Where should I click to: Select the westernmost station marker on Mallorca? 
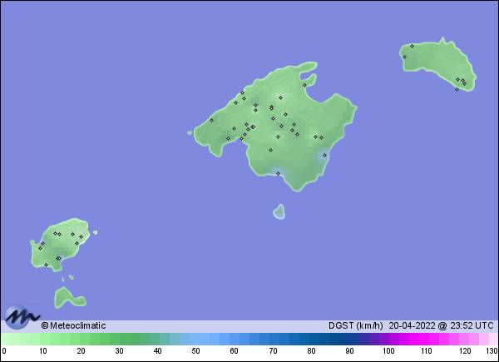coord(211,120)
